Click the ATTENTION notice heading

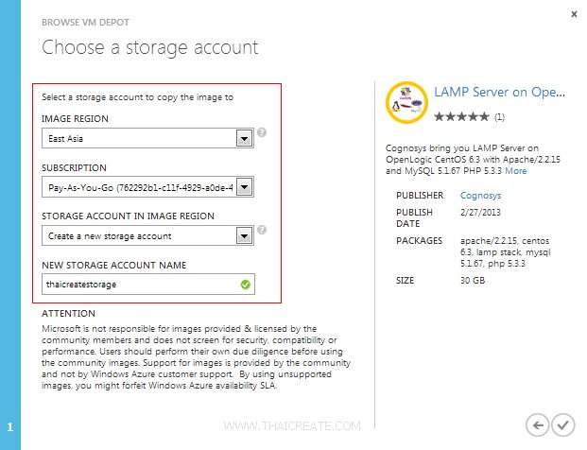pos(68,313)
